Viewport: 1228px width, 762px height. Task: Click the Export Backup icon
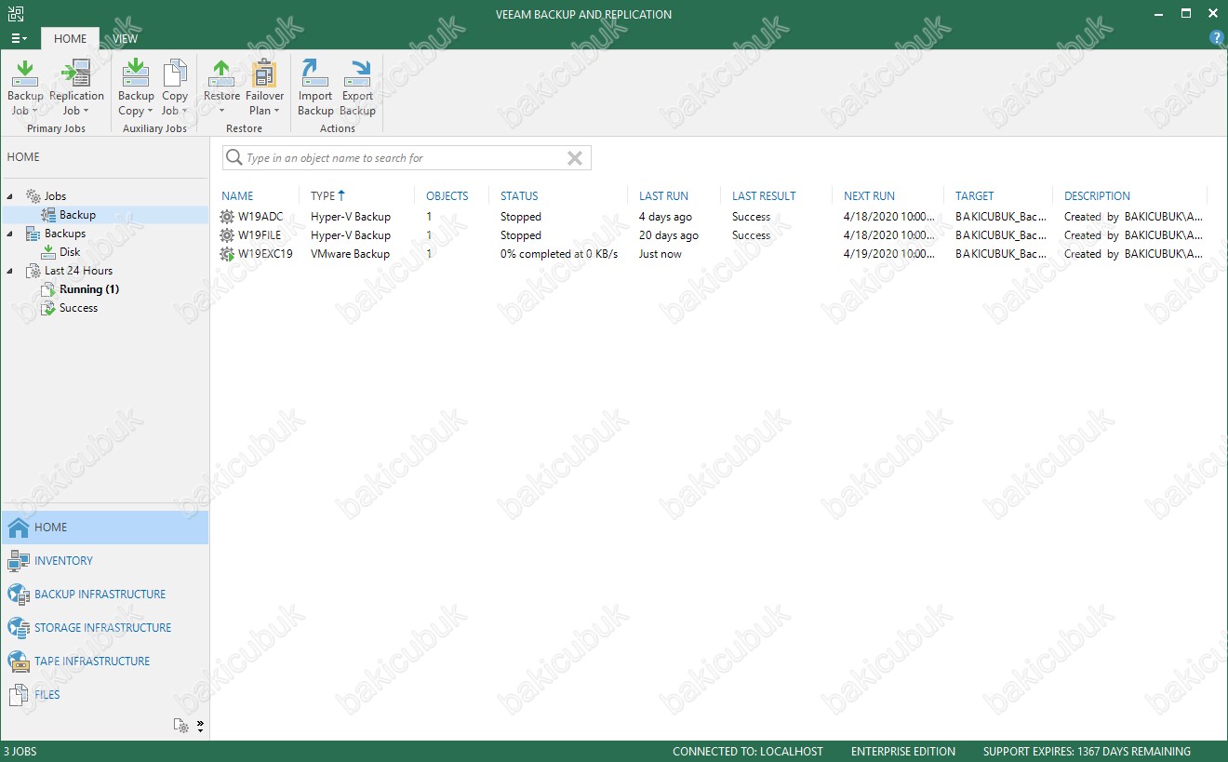(x=357, y=73)
